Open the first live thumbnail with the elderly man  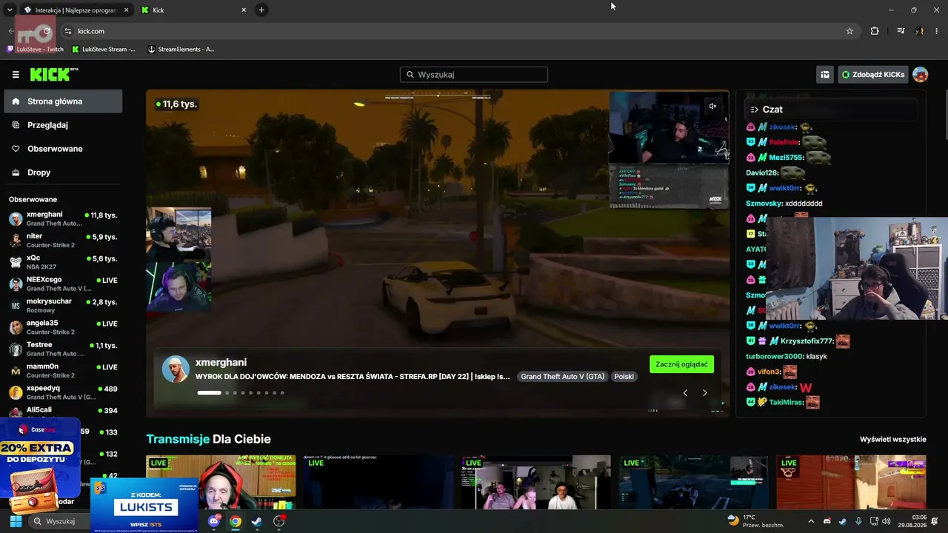(221, 482)
